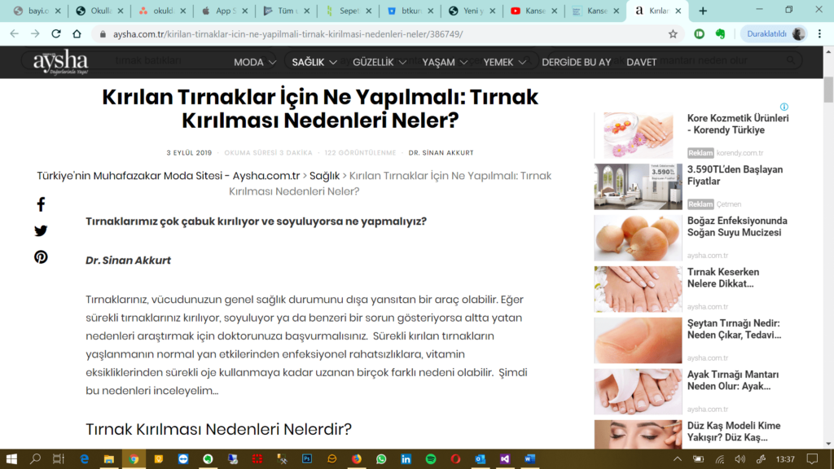Open Outlook from the taskbar
This screenshot has height=469, width=834.
[x=481, y=459]
